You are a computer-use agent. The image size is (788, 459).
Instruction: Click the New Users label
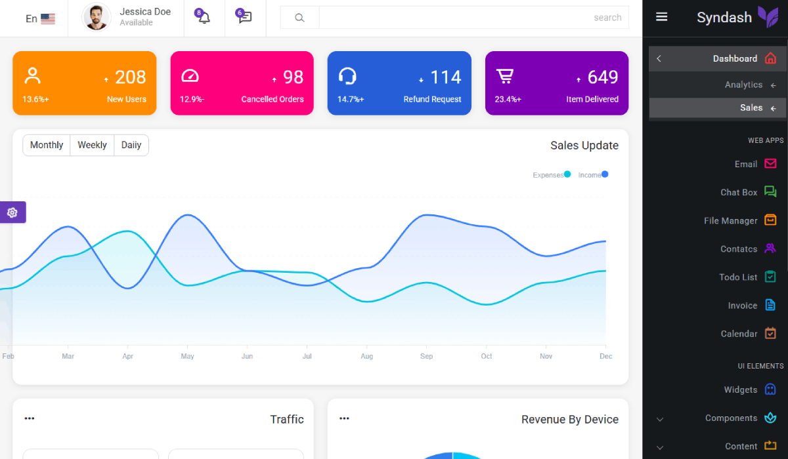(x=127, y=100)
